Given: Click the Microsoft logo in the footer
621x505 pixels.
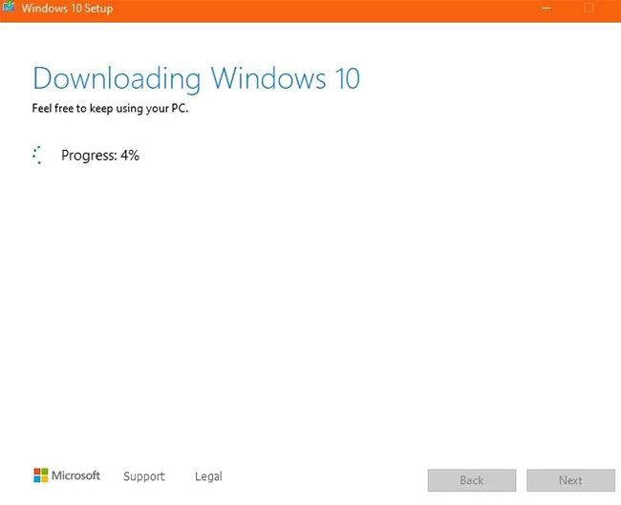Looking at the screenshot, I should click(x=67, y=475).
